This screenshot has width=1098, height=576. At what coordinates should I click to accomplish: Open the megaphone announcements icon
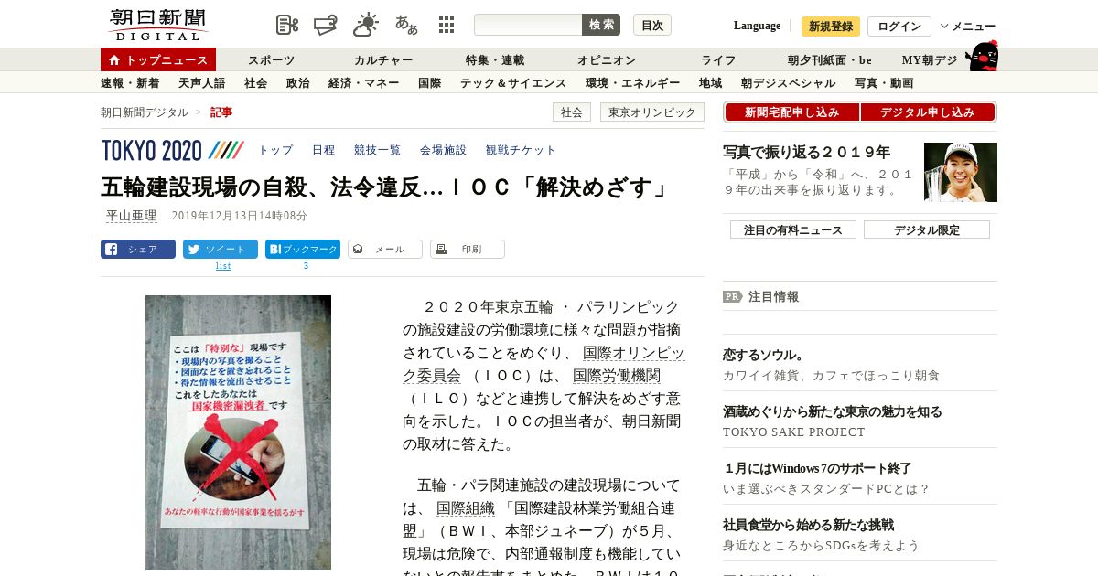click(326, 25)
